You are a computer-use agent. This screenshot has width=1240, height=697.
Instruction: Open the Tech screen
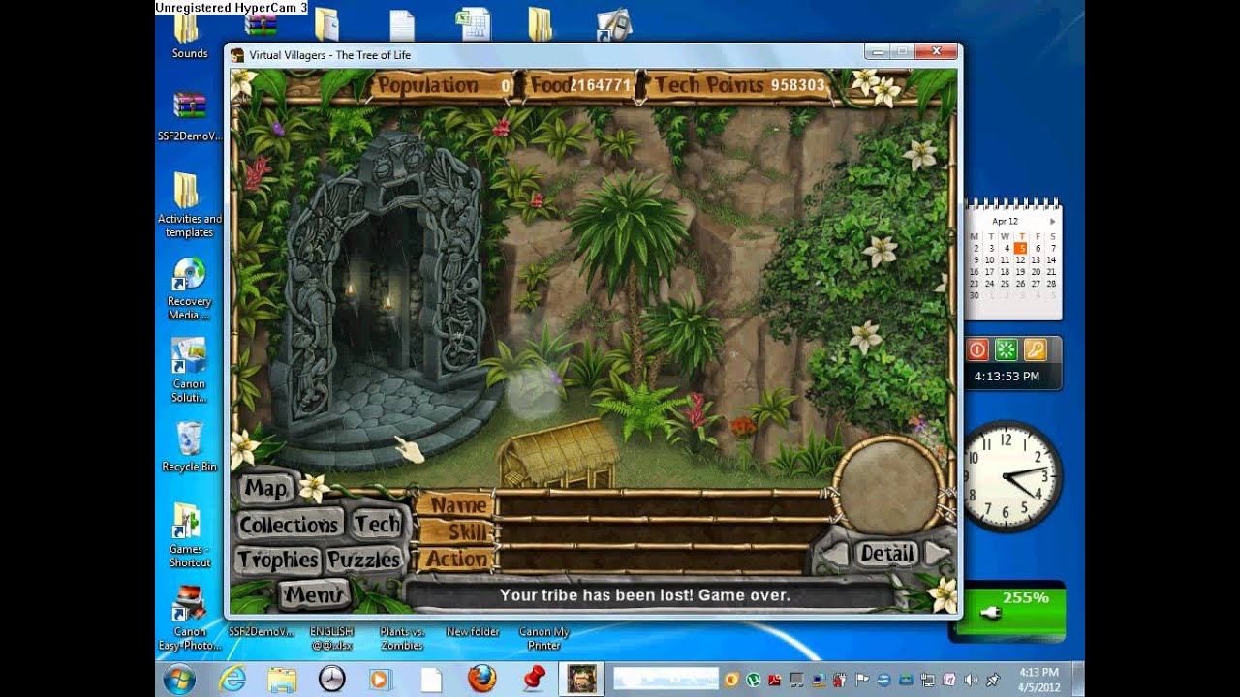(x=377, y=524)
